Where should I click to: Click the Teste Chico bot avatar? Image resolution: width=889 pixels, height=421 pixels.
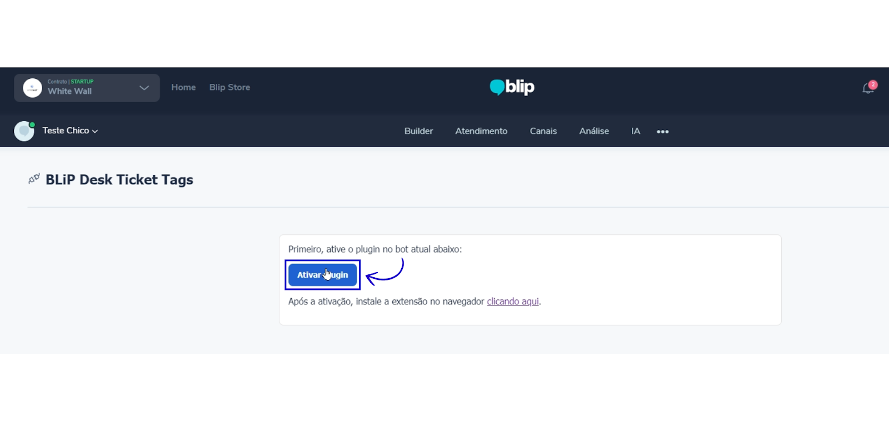pyautogui.click(x=24, y=131)
